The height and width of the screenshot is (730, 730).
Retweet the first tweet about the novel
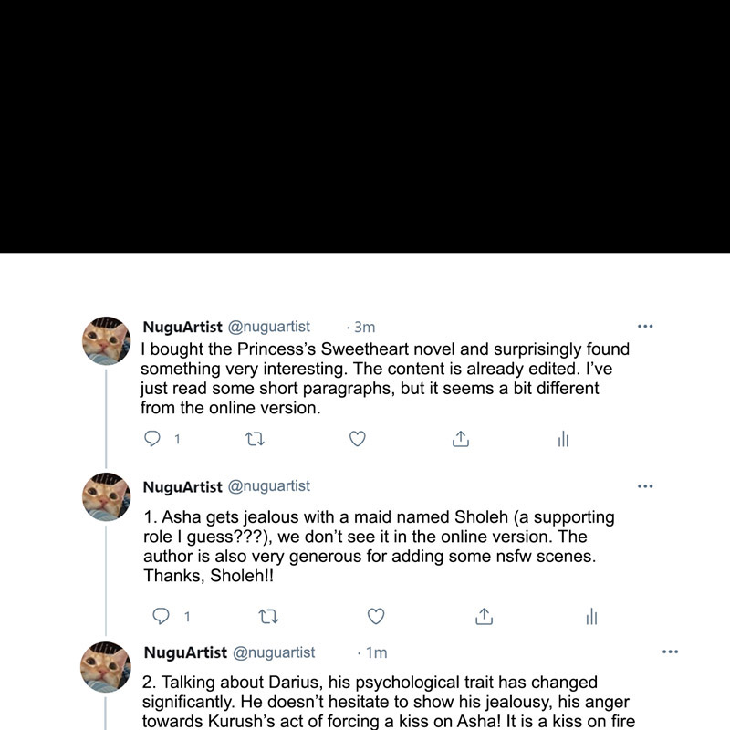[x=255, y=439]
